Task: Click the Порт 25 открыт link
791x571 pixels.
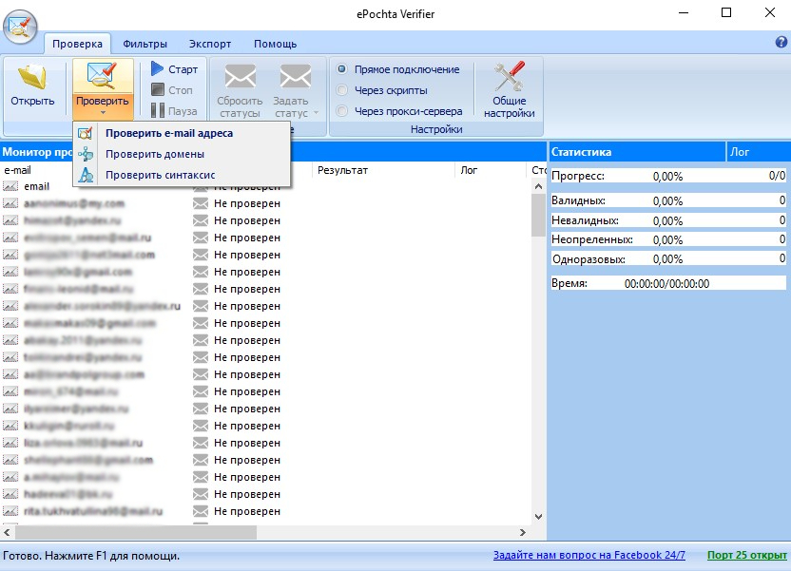Action: pyautogui.click(x=747, y=555)
